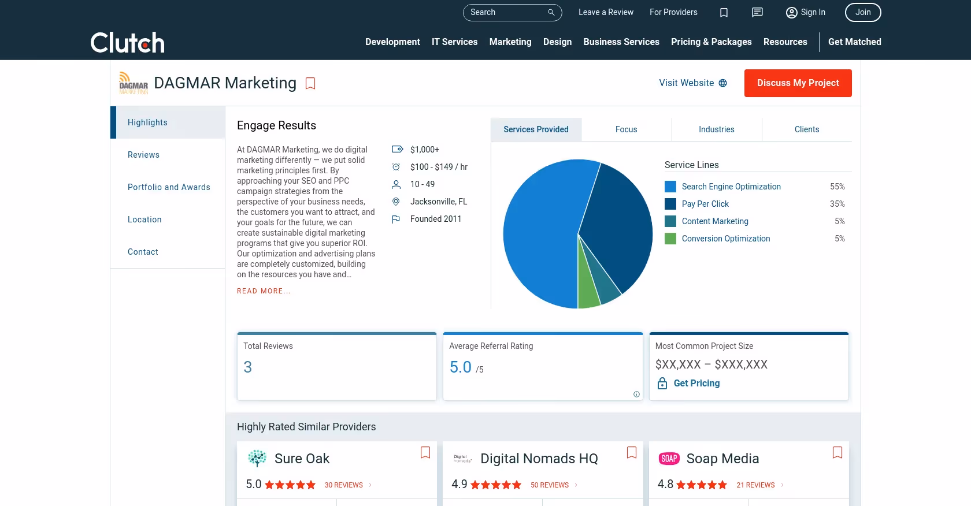This screenshot has height=506, width=971.
Task: Open Sure Oak reviews arrow chevron
Action: pyautogui.click(x=370, y=485)
